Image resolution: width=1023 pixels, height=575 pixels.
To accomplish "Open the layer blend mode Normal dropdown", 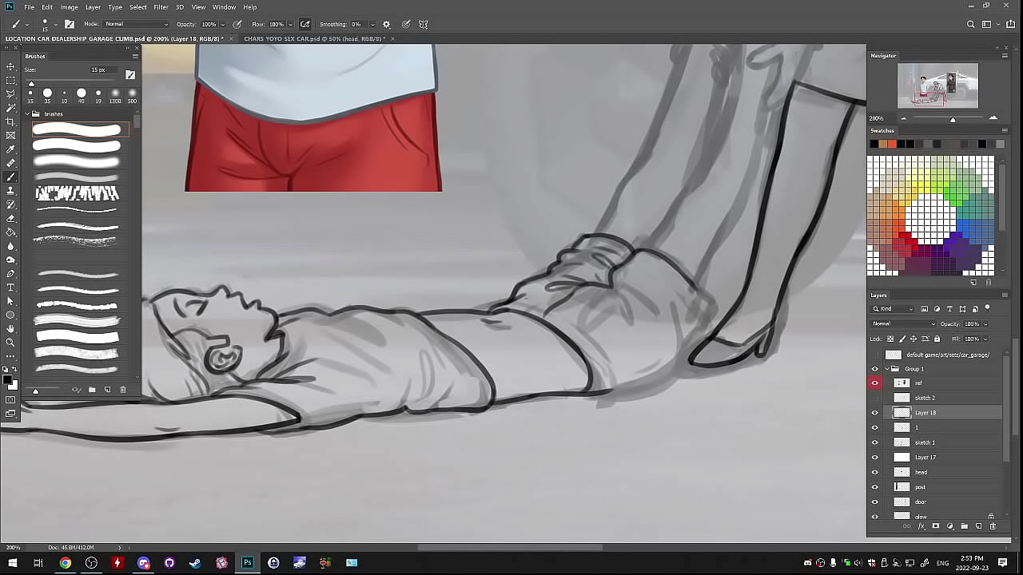I will (903, 324).
